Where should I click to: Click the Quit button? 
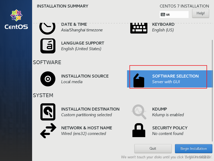153,148
